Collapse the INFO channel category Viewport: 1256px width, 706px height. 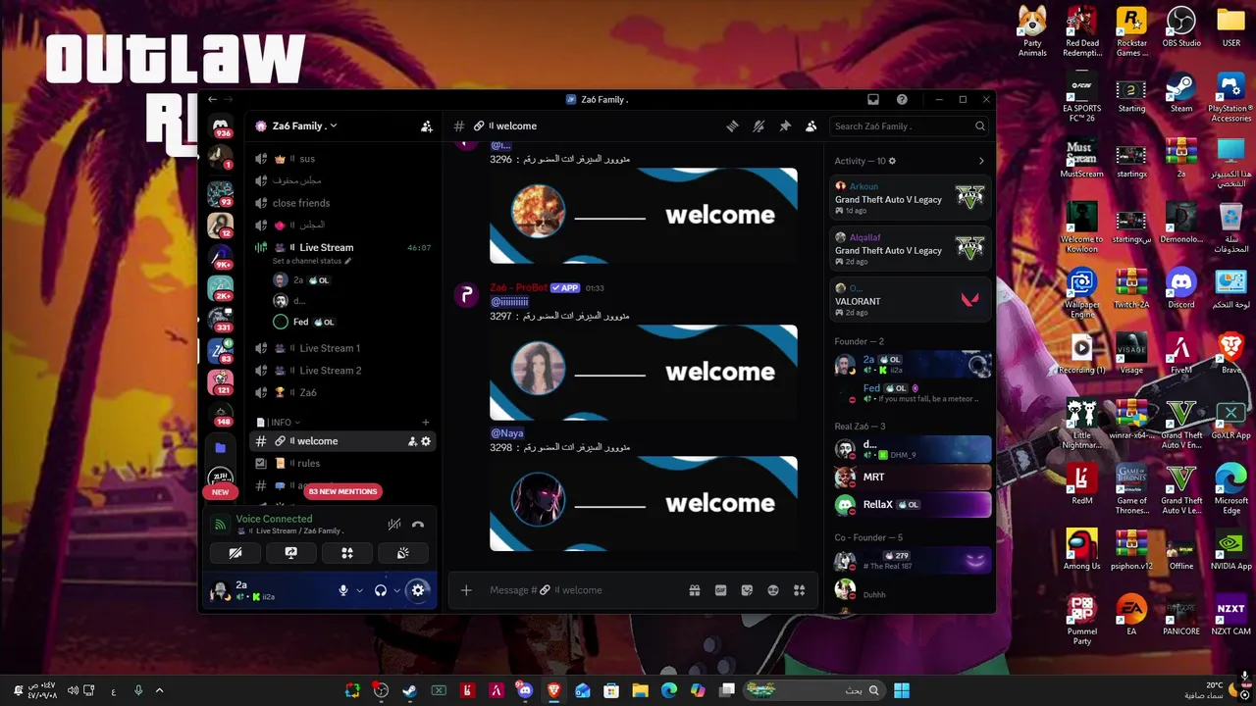pyautogui.click(x=284, y=423)
